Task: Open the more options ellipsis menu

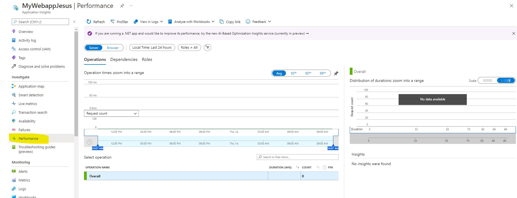Action: [x=131, y=6]
